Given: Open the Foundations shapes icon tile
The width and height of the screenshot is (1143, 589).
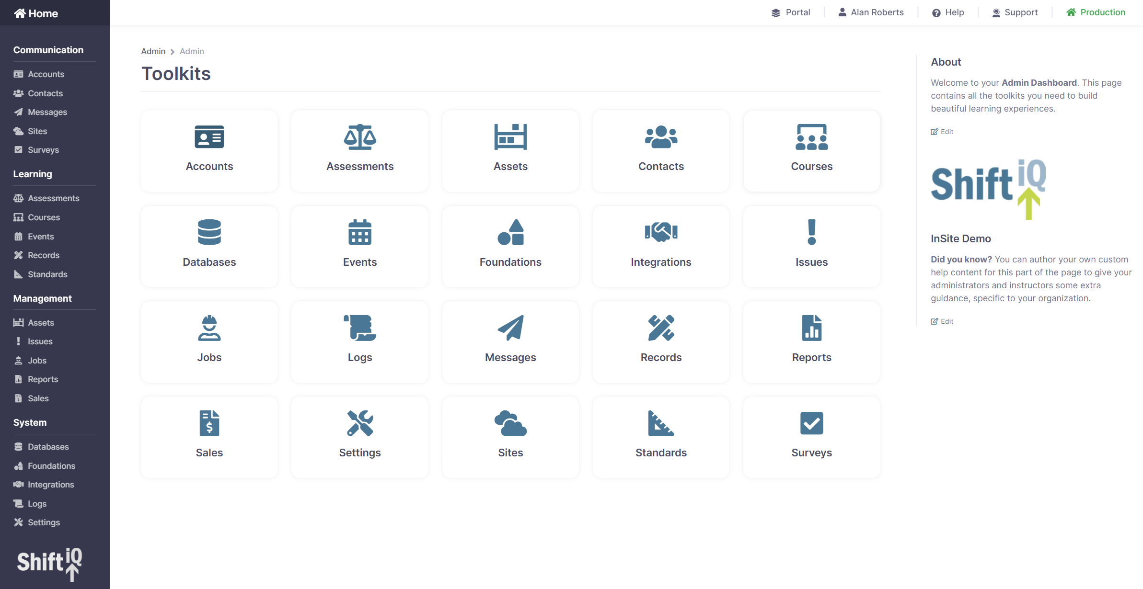Looking at the screenshot, I should (510, 233).
